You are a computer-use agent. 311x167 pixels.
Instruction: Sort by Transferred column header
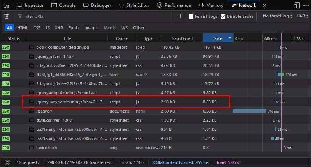tap(182, 38)
